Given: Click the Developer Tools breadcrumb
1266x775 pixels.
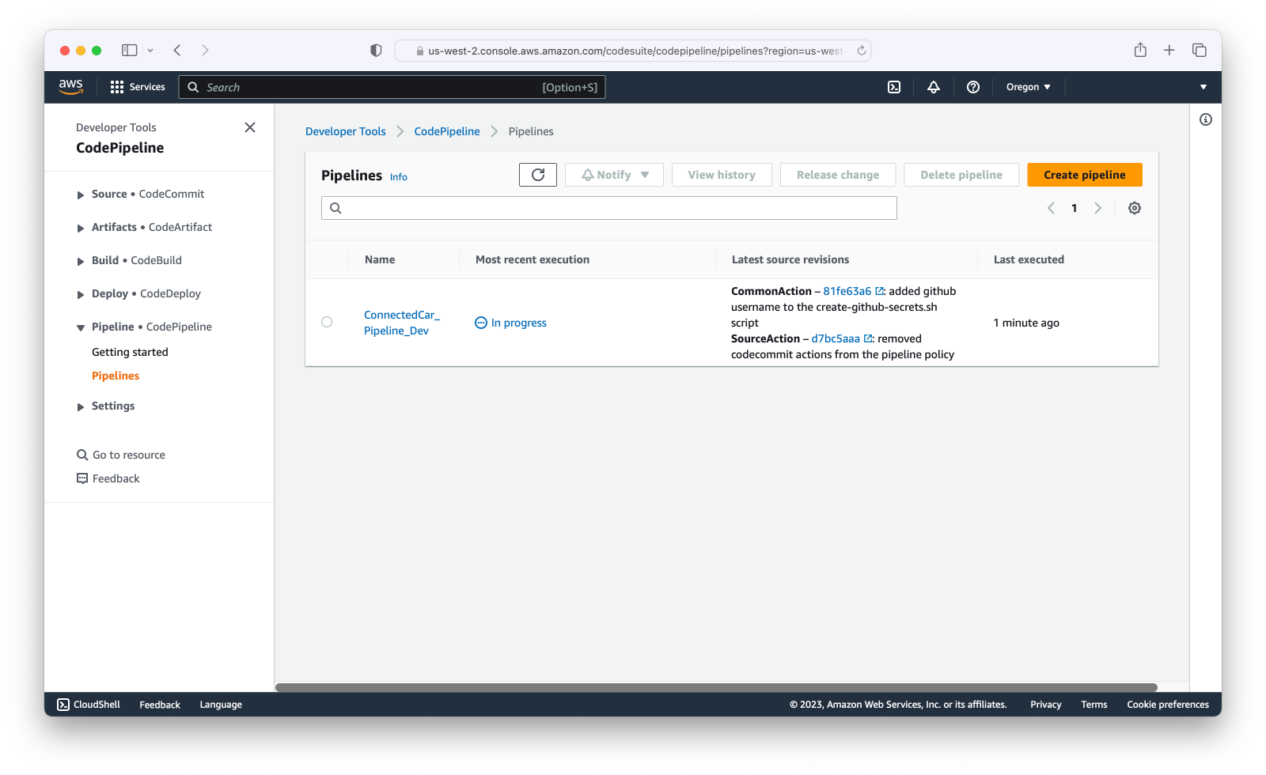Looking at the screenshot, I should click(x=346, y=131).
